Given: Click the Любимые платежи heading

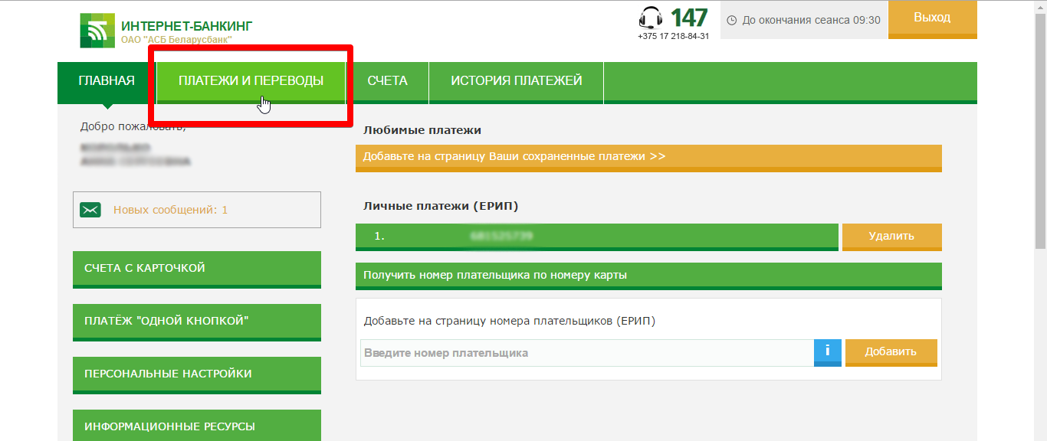Looking at the screenshot, I should click(422, 130).
